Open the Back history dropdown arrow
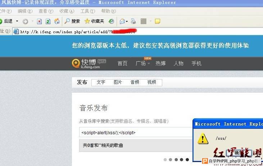This screenshot has height=166, width=263. (x=17, y=21)
